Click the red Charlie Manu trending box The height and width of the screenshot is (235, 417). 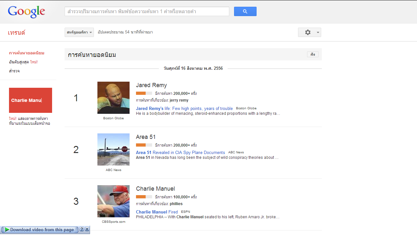point(31,100)
